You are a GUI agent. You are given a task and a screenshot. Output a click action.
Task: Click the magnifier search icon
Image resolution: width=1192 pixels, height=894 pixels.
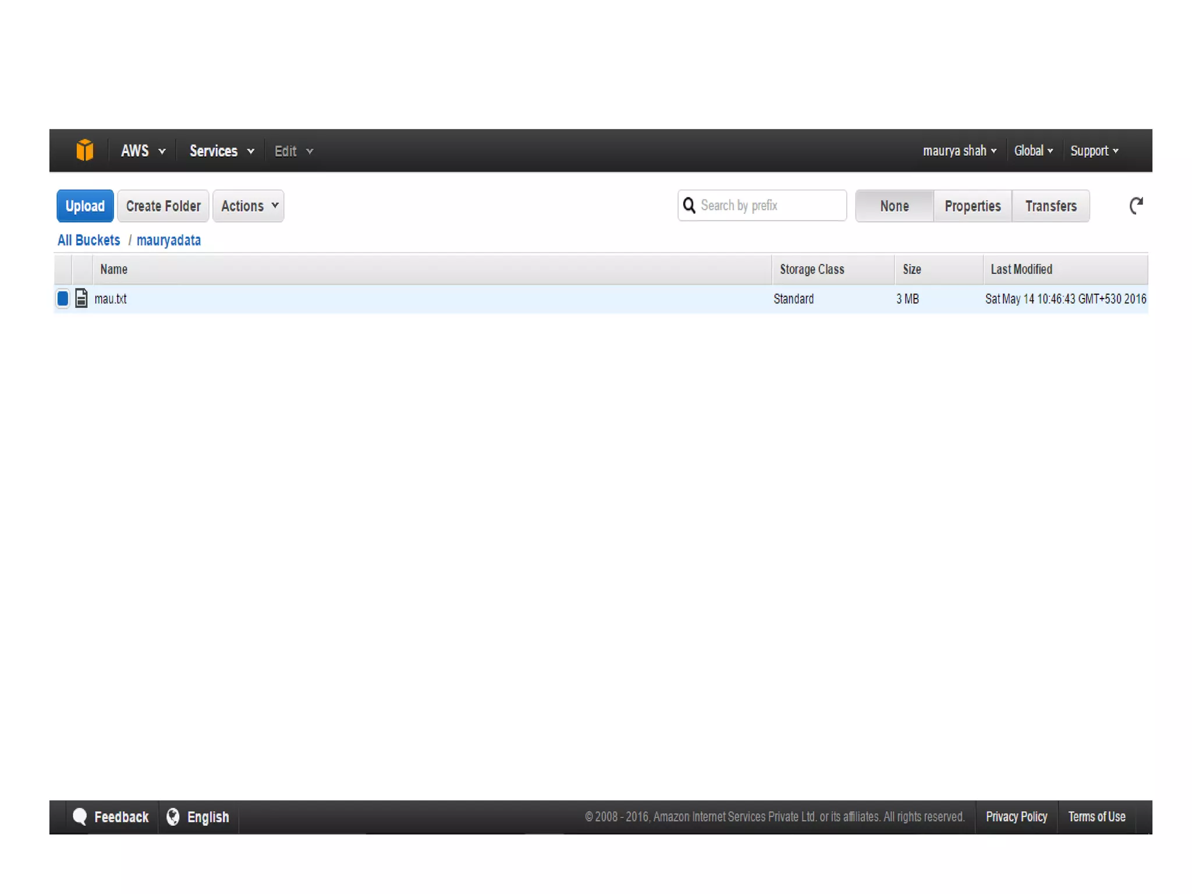[689, 205]
